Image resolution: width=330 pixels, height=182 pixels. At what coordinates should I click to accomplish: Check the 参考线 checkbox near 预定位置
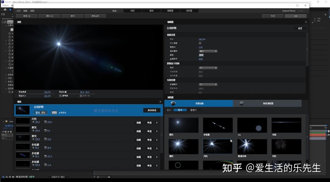pos(60,95)
